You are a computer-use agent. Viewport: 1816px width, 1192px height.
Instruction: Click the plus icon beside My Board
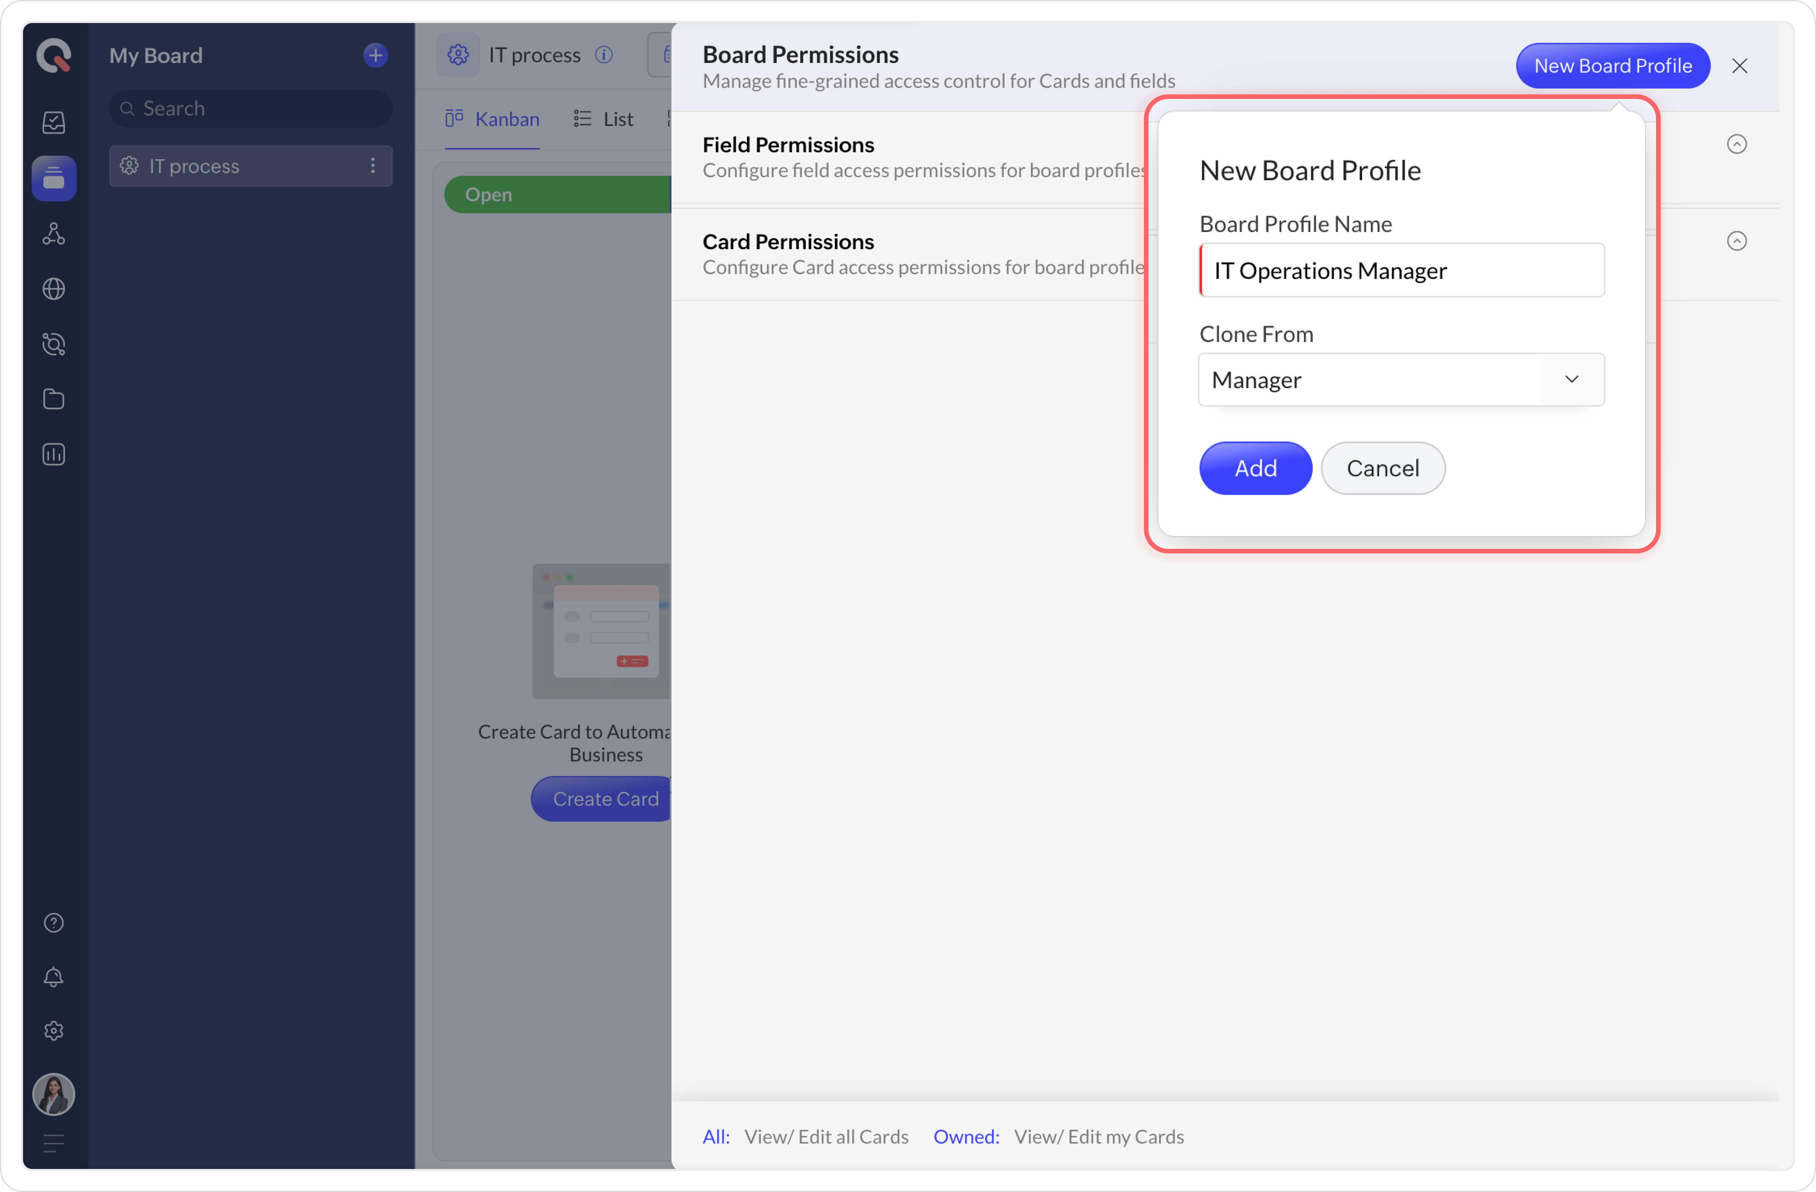[x=375, y=55]
